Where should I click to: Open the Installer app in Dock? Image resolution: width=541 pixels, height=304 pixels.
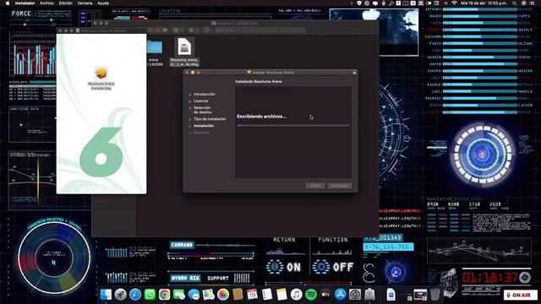[369, 295]
